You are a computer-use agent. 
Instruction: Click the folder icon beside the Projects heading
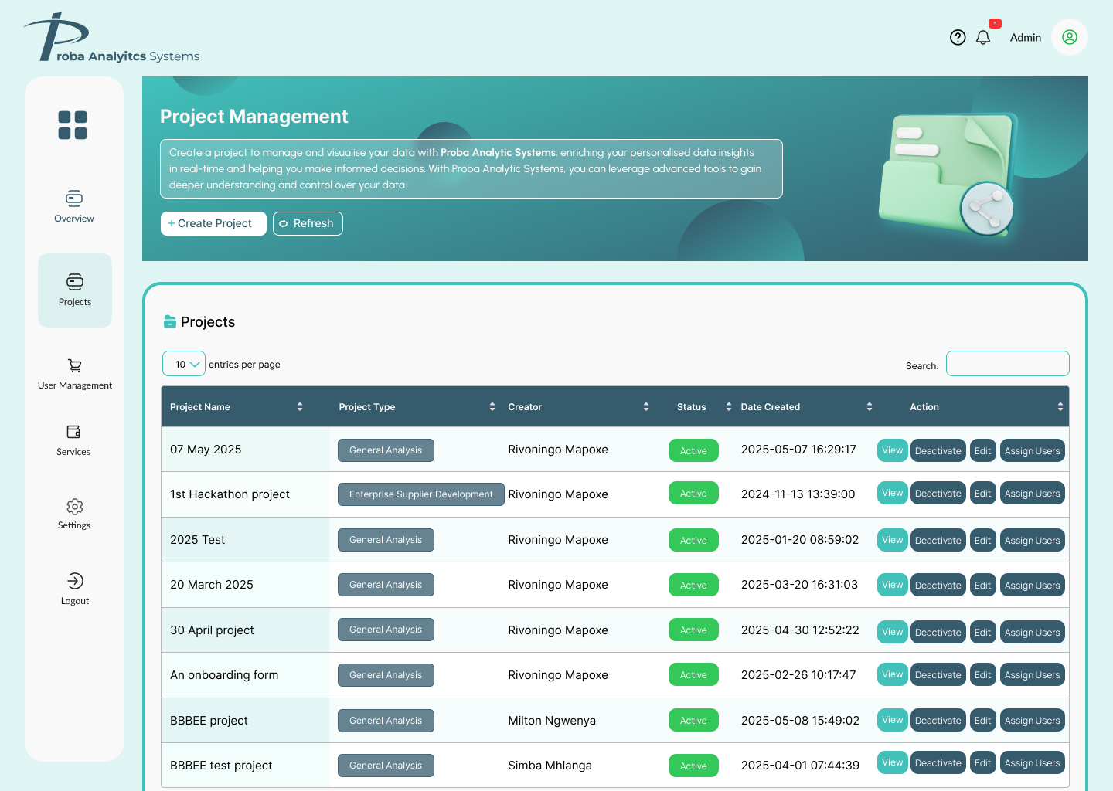click(169, 321)
